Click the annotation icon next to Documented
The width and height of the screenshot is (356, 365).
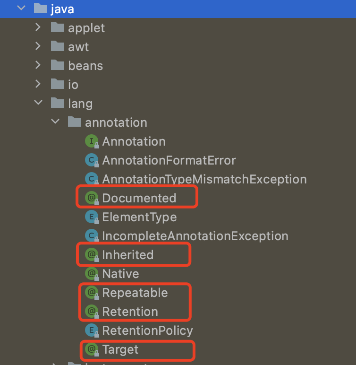tap(92, 198)
